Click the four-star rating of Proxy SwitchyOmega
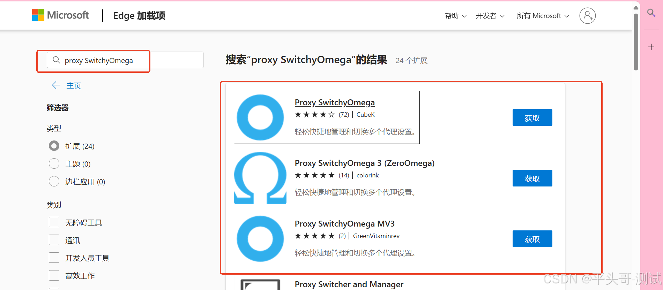This screenshot has height=290, width=663. pos(315,115)
